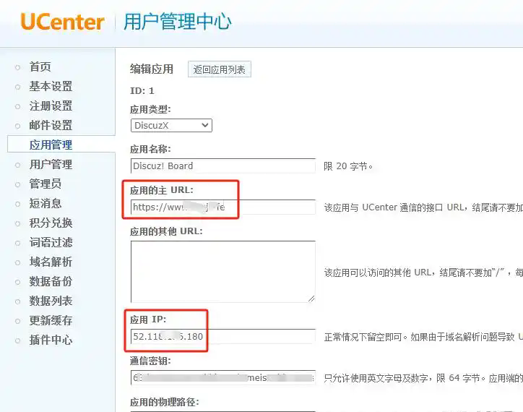Viewport: 523px width, 412px height.
Task: Open 短消息 in the sidebar
Action: coord(45,204)
